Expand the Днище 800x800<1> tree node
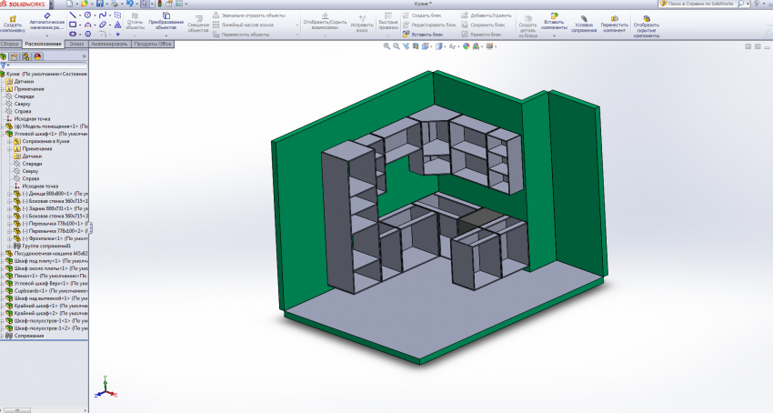The height and width of the screenshot is (413, 773). point(9,194)
